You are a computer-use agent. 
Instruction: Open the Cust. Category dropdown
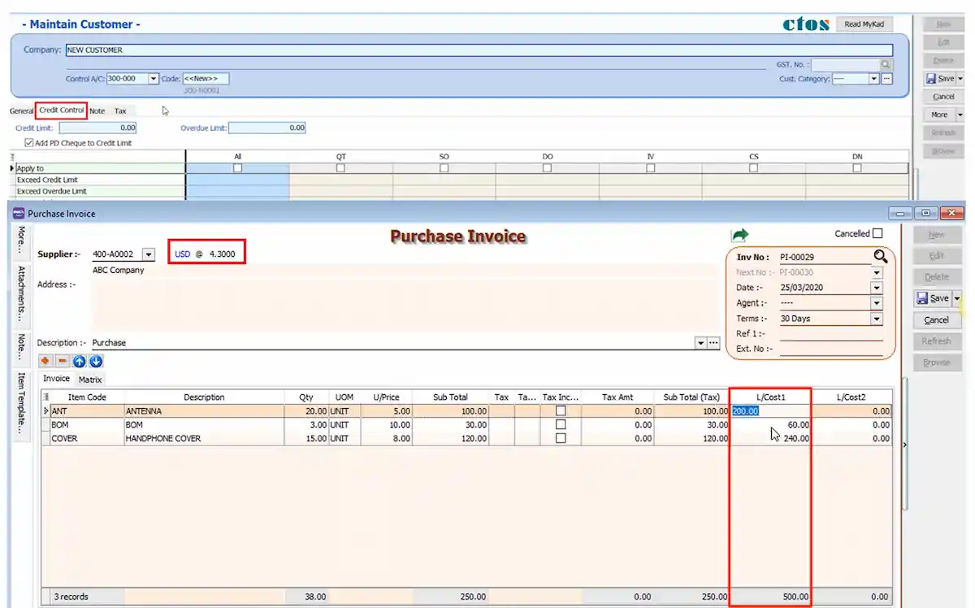pyautogui.click(x=874, y=79)
